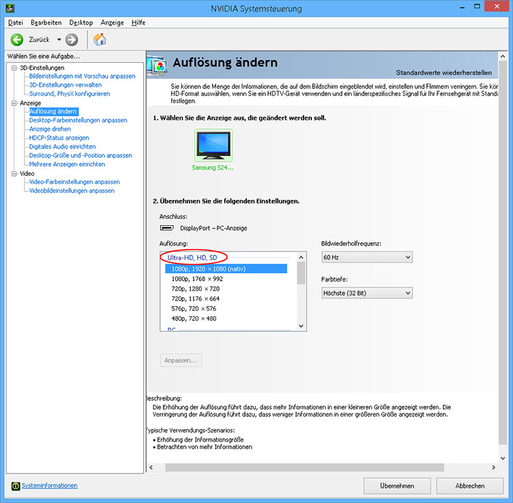Open the Bearbeiten menu
513x503 pixels.
(46, 23)
